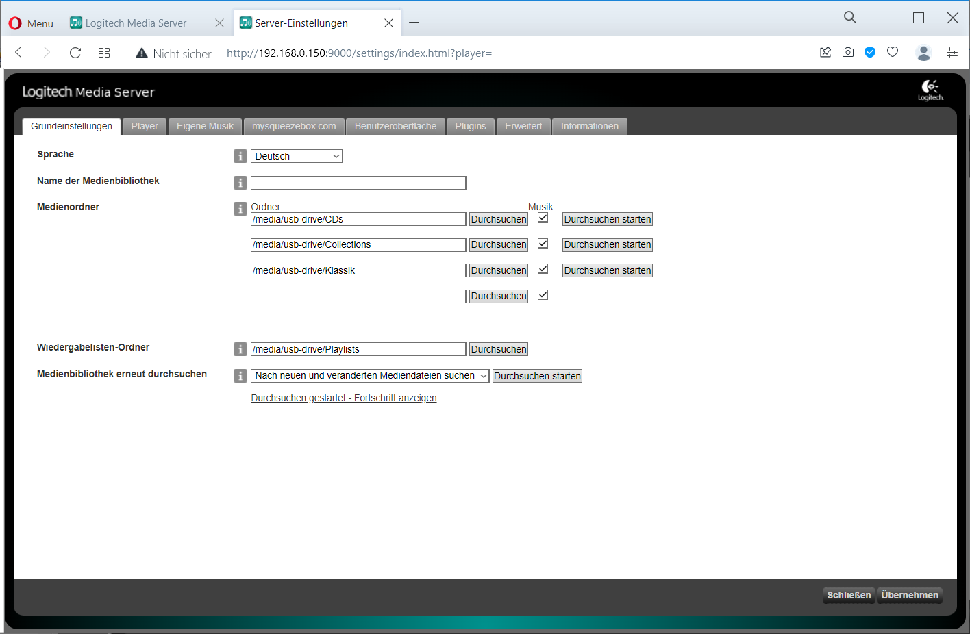Go back with browser back arrow
The height and width of the screenshot is (634, 970).
click(18, 53)
